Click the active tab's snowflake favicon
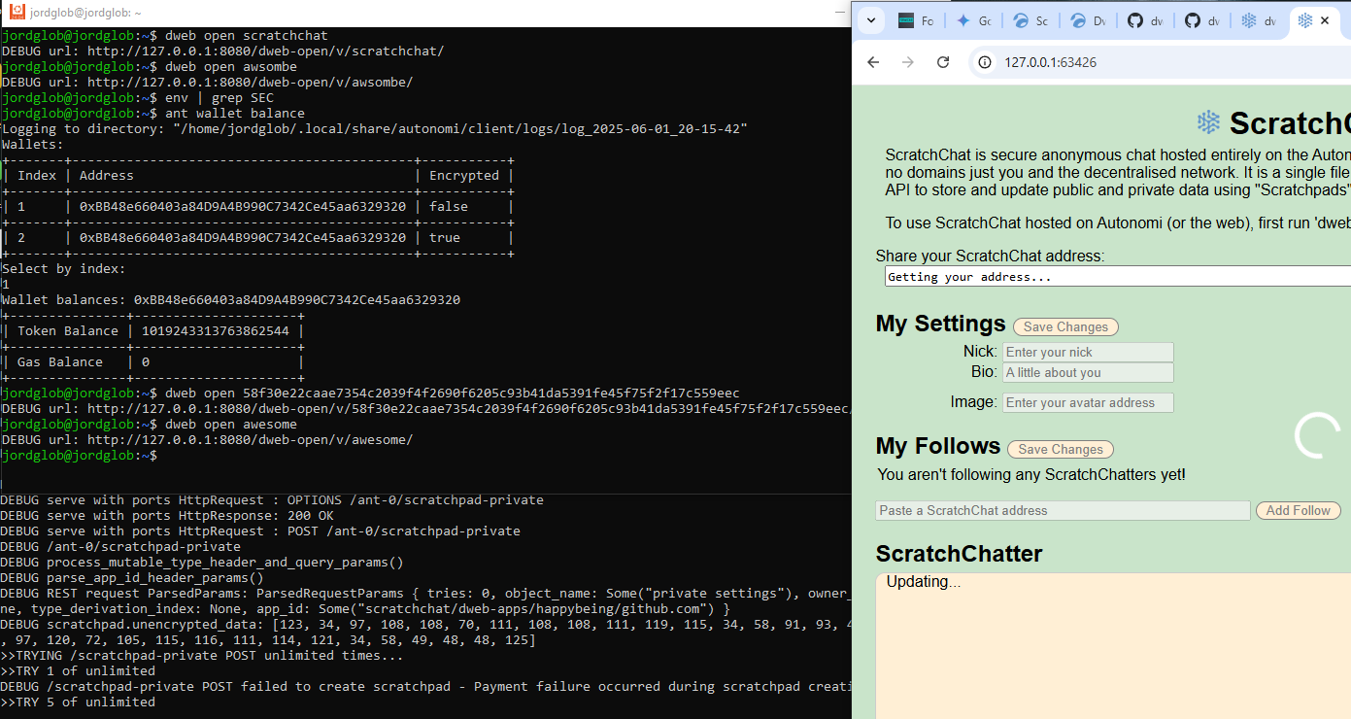Image resolution: width=1351 pixels, height=719 pixels. tap(1304, 20)
